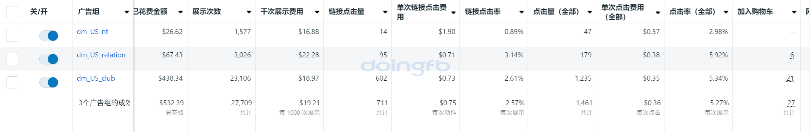Select the dm_US_relation row checkbox
810x134 pixels.
(x=12, y=59)
